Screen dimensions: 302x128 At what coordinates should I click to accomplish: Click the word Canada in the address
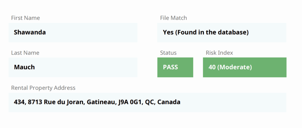(x=169, y=102)
